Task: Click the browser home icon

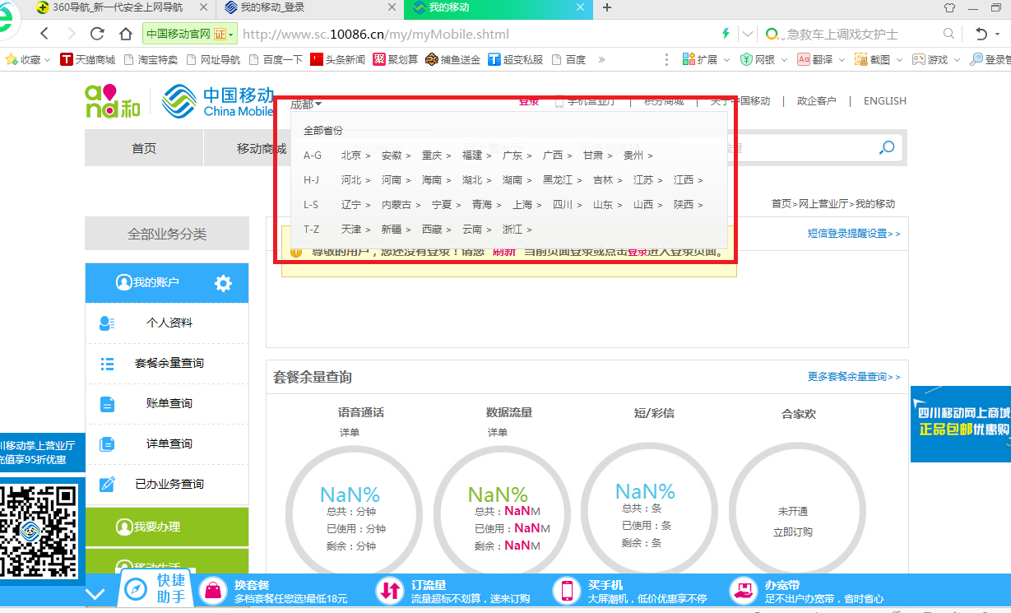Action: point(126,34)
